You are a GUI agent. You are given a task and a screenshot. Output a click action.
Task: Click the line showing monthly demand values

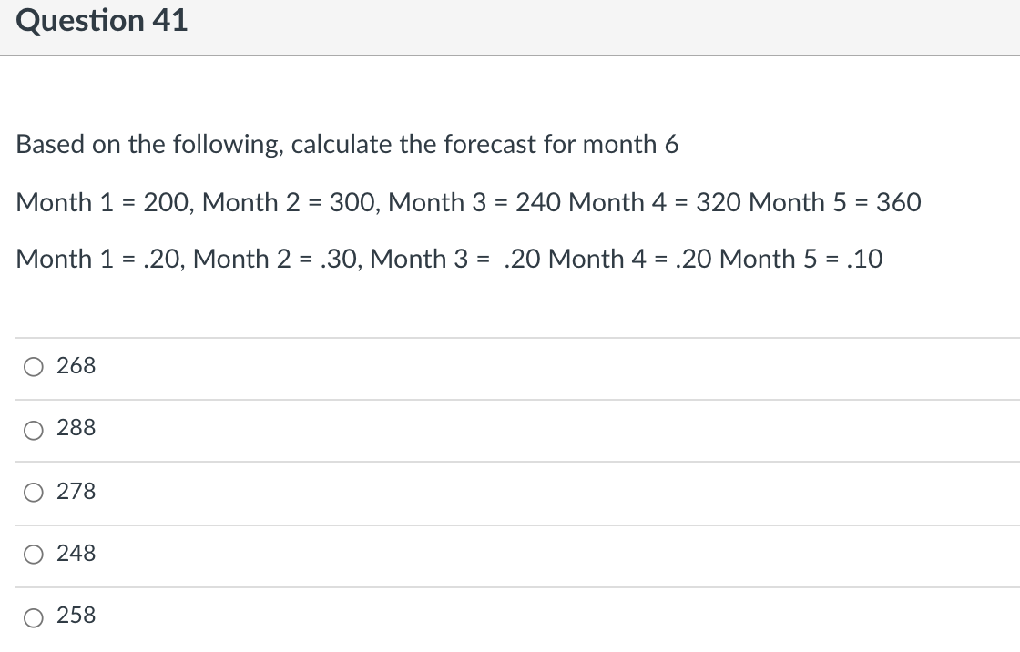pos(469,202)
